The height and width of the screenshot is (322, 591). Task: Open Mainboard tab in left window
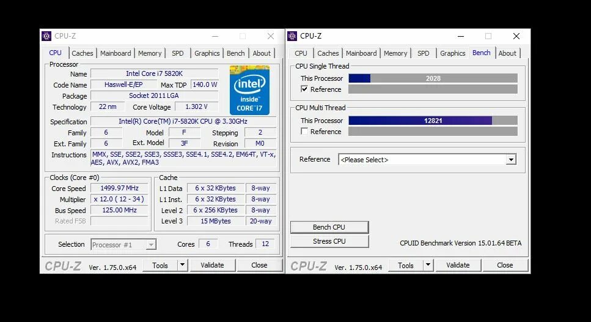(116, 53)
